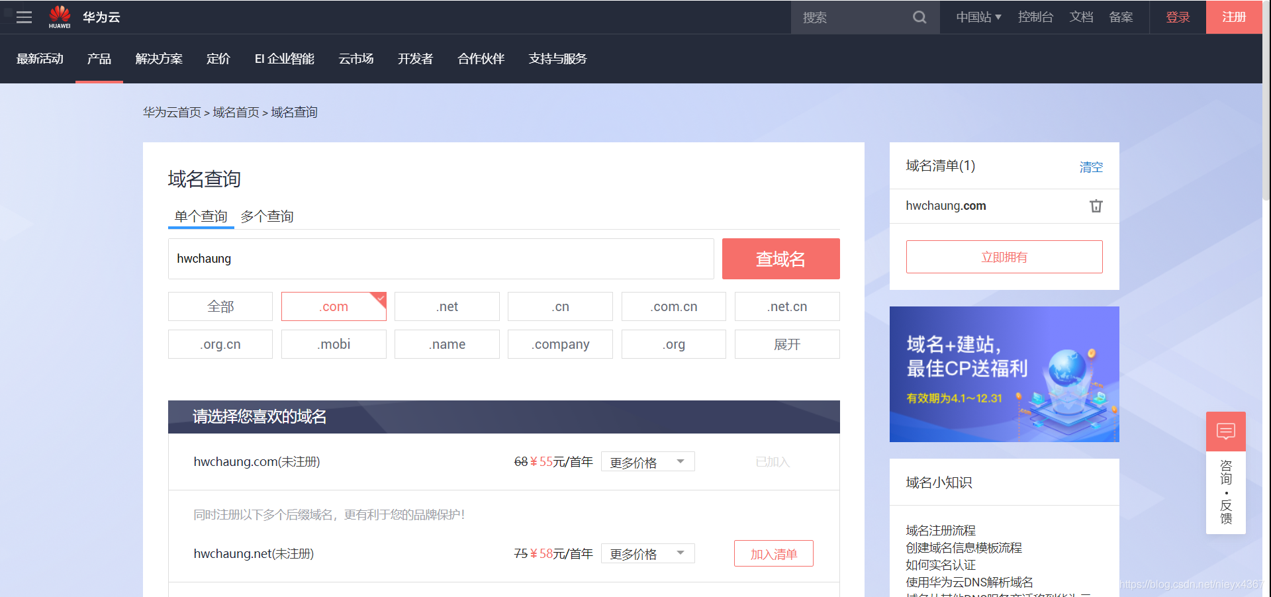
Task: Click 清空 to clear the domain list
Action: [1091, 167]
